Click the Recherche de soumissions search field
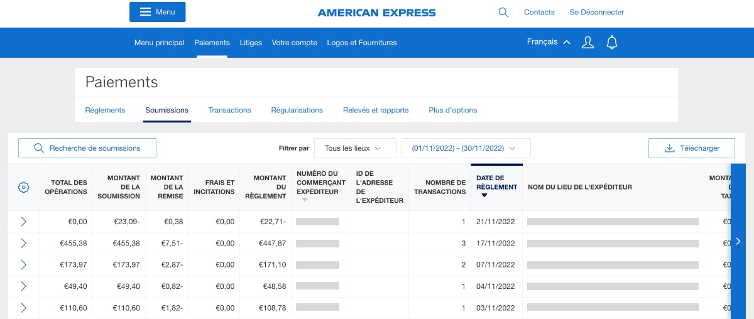Image resolution: width=754 pixels, height=319 pixels. [87, 148]
